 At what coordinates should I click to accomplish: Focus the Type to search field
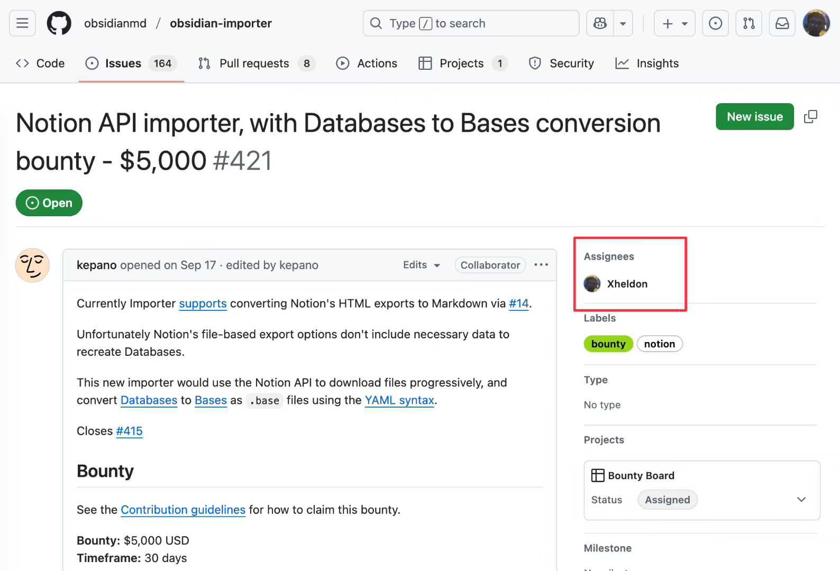[471, 23]
